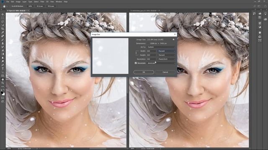This screenshot has width=268, height=150.
Task: Click the Height value field in Image Size
Action: (152, 55)
